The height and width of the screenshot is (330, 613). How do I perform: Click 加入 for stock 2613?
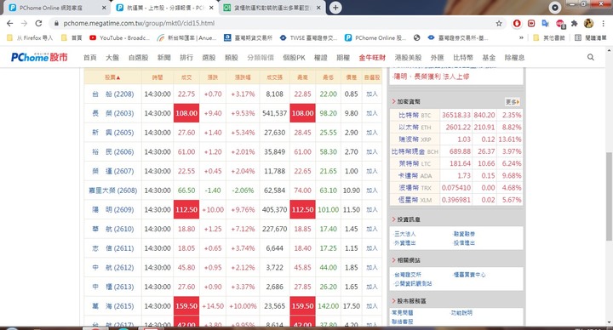click(372, 287)
